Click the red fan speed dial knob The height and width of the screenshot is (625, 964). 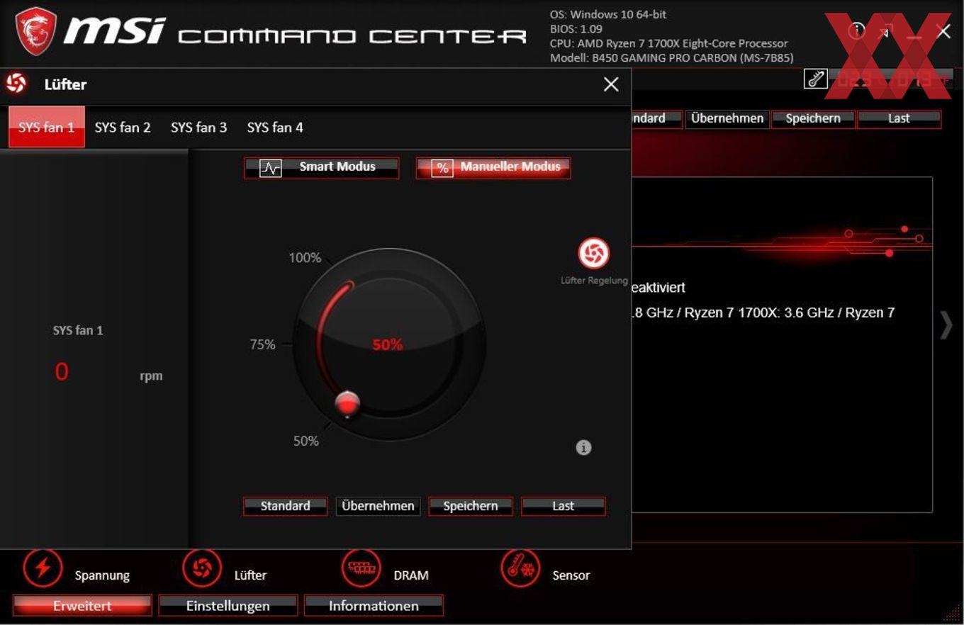tap(347, 404)
